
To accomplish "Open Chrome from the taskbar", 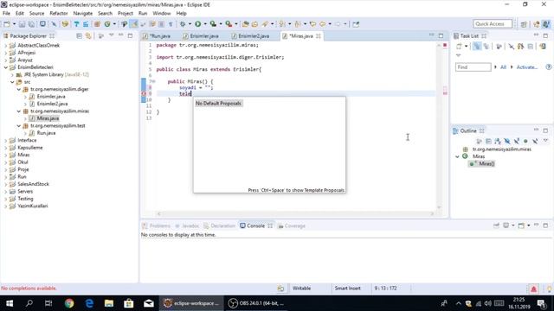I will pos(69,303).
